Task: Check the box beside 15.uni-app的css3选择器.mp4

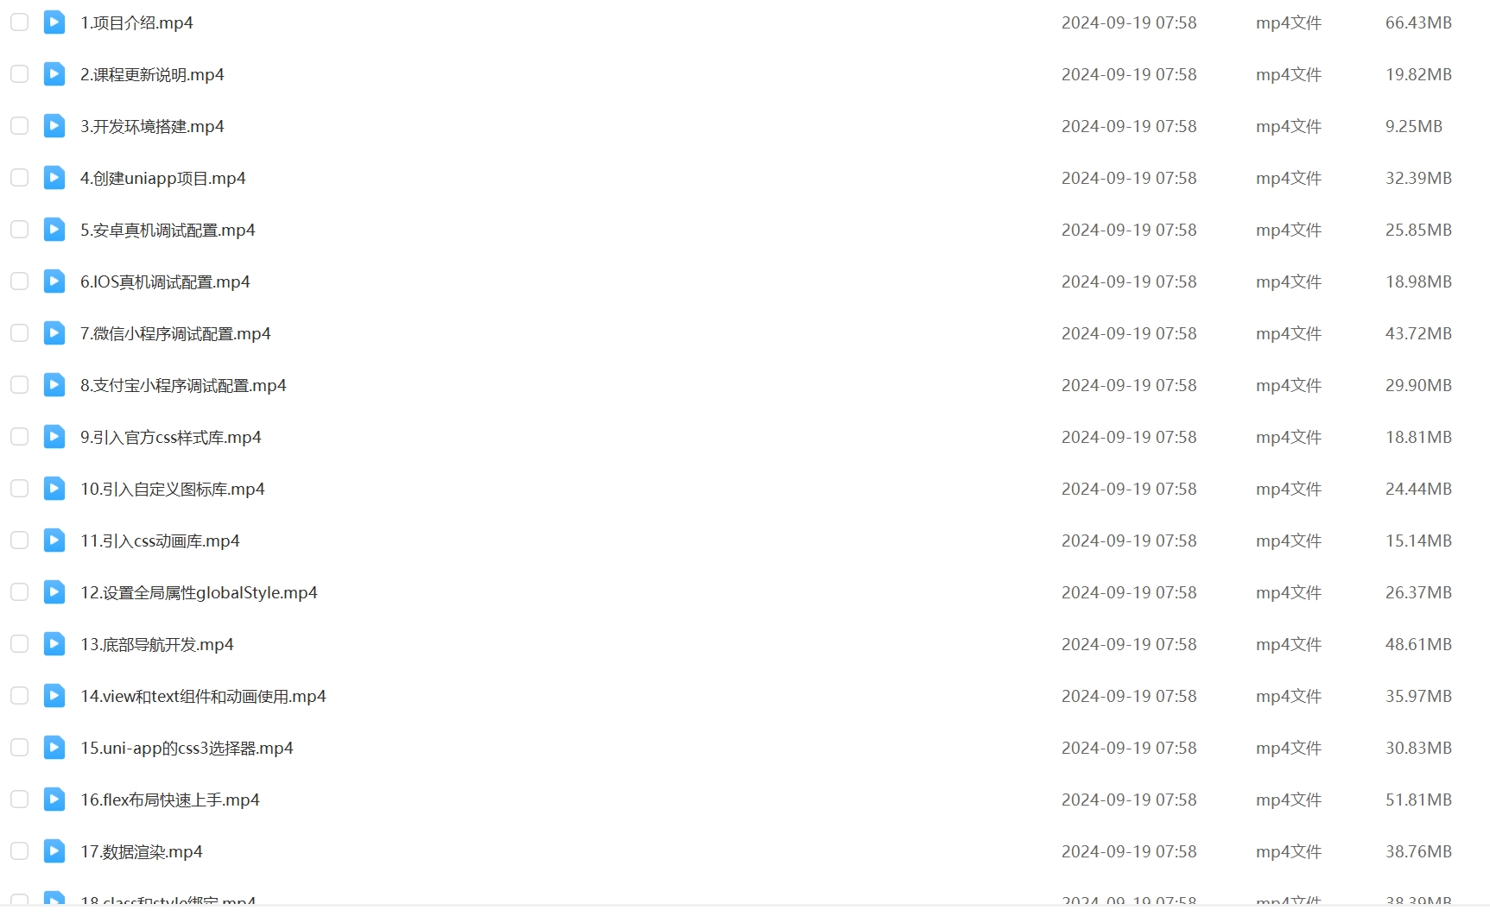Action: point(19,748)
